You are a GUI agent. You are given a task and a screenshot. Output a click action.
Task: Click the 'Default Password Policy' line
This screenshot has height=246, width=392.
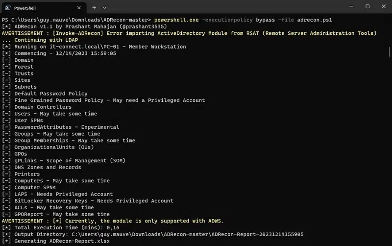45,94
